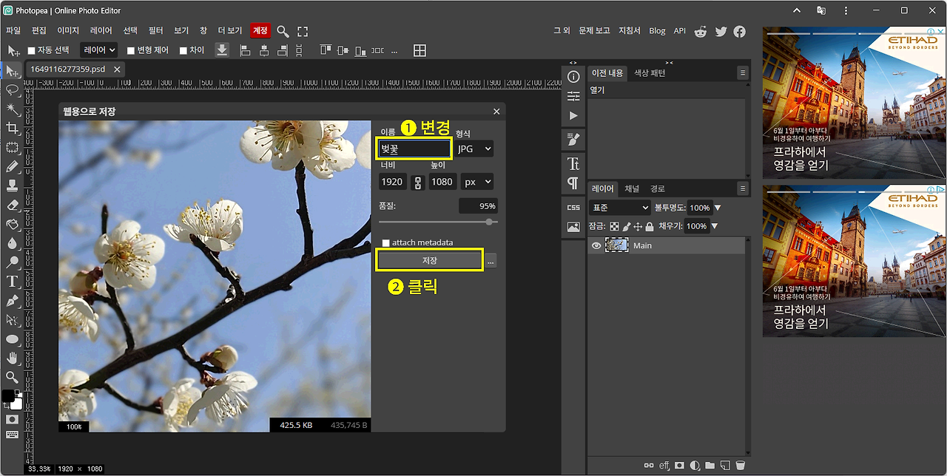Viewport: 947px width, 476px height.
Task: Select the Move tool in the left toolbox
Action: click(x=13, y=71)
